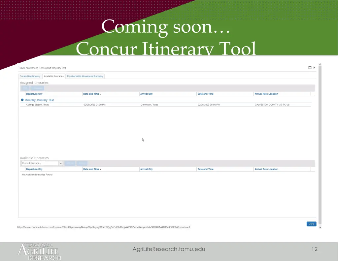Click the second greyed-out button under Assigned Itineraries

pos(37,88)
